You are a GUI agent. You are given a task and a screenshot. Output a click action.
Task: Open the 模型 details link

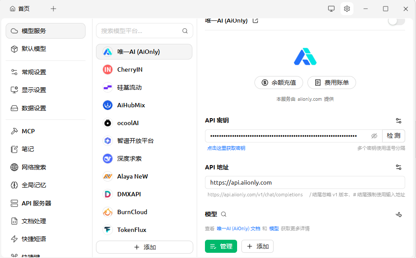(x=274, y=228)
